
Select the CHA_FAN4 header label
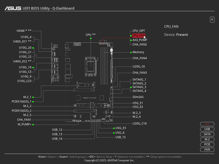point(140,58)
